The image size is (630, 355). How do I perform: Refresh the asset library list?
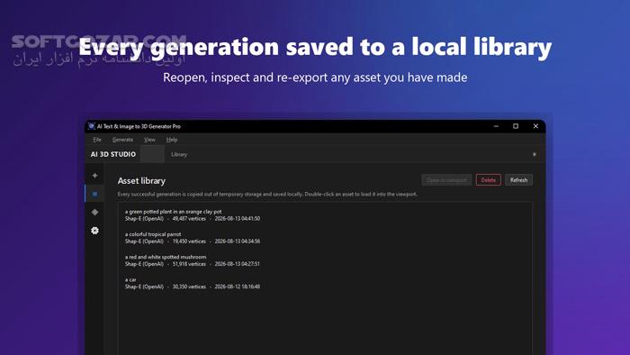pyautogui.click(x=518, y=180)
